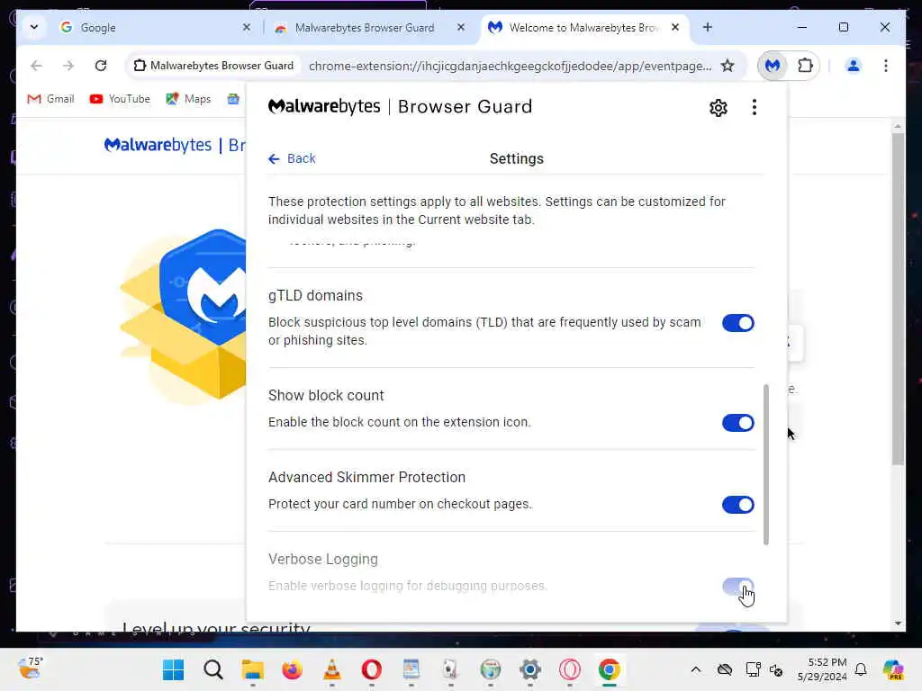This screenshot has height=691, width=922.
Task: Toggle Show block count switch
Action: [738, 423]
